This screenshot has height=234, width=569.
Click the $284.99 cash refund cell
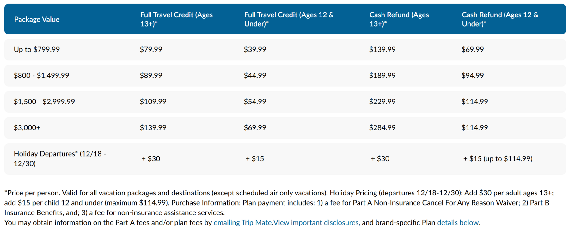(382, 128)
